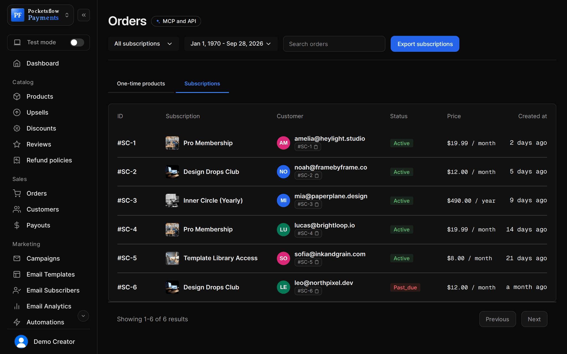The image size is (567, 354).
Task: Click the Pro Membership thumbnail in #SC-1 row
Action: pyautogui.click(x=172, y=143)
